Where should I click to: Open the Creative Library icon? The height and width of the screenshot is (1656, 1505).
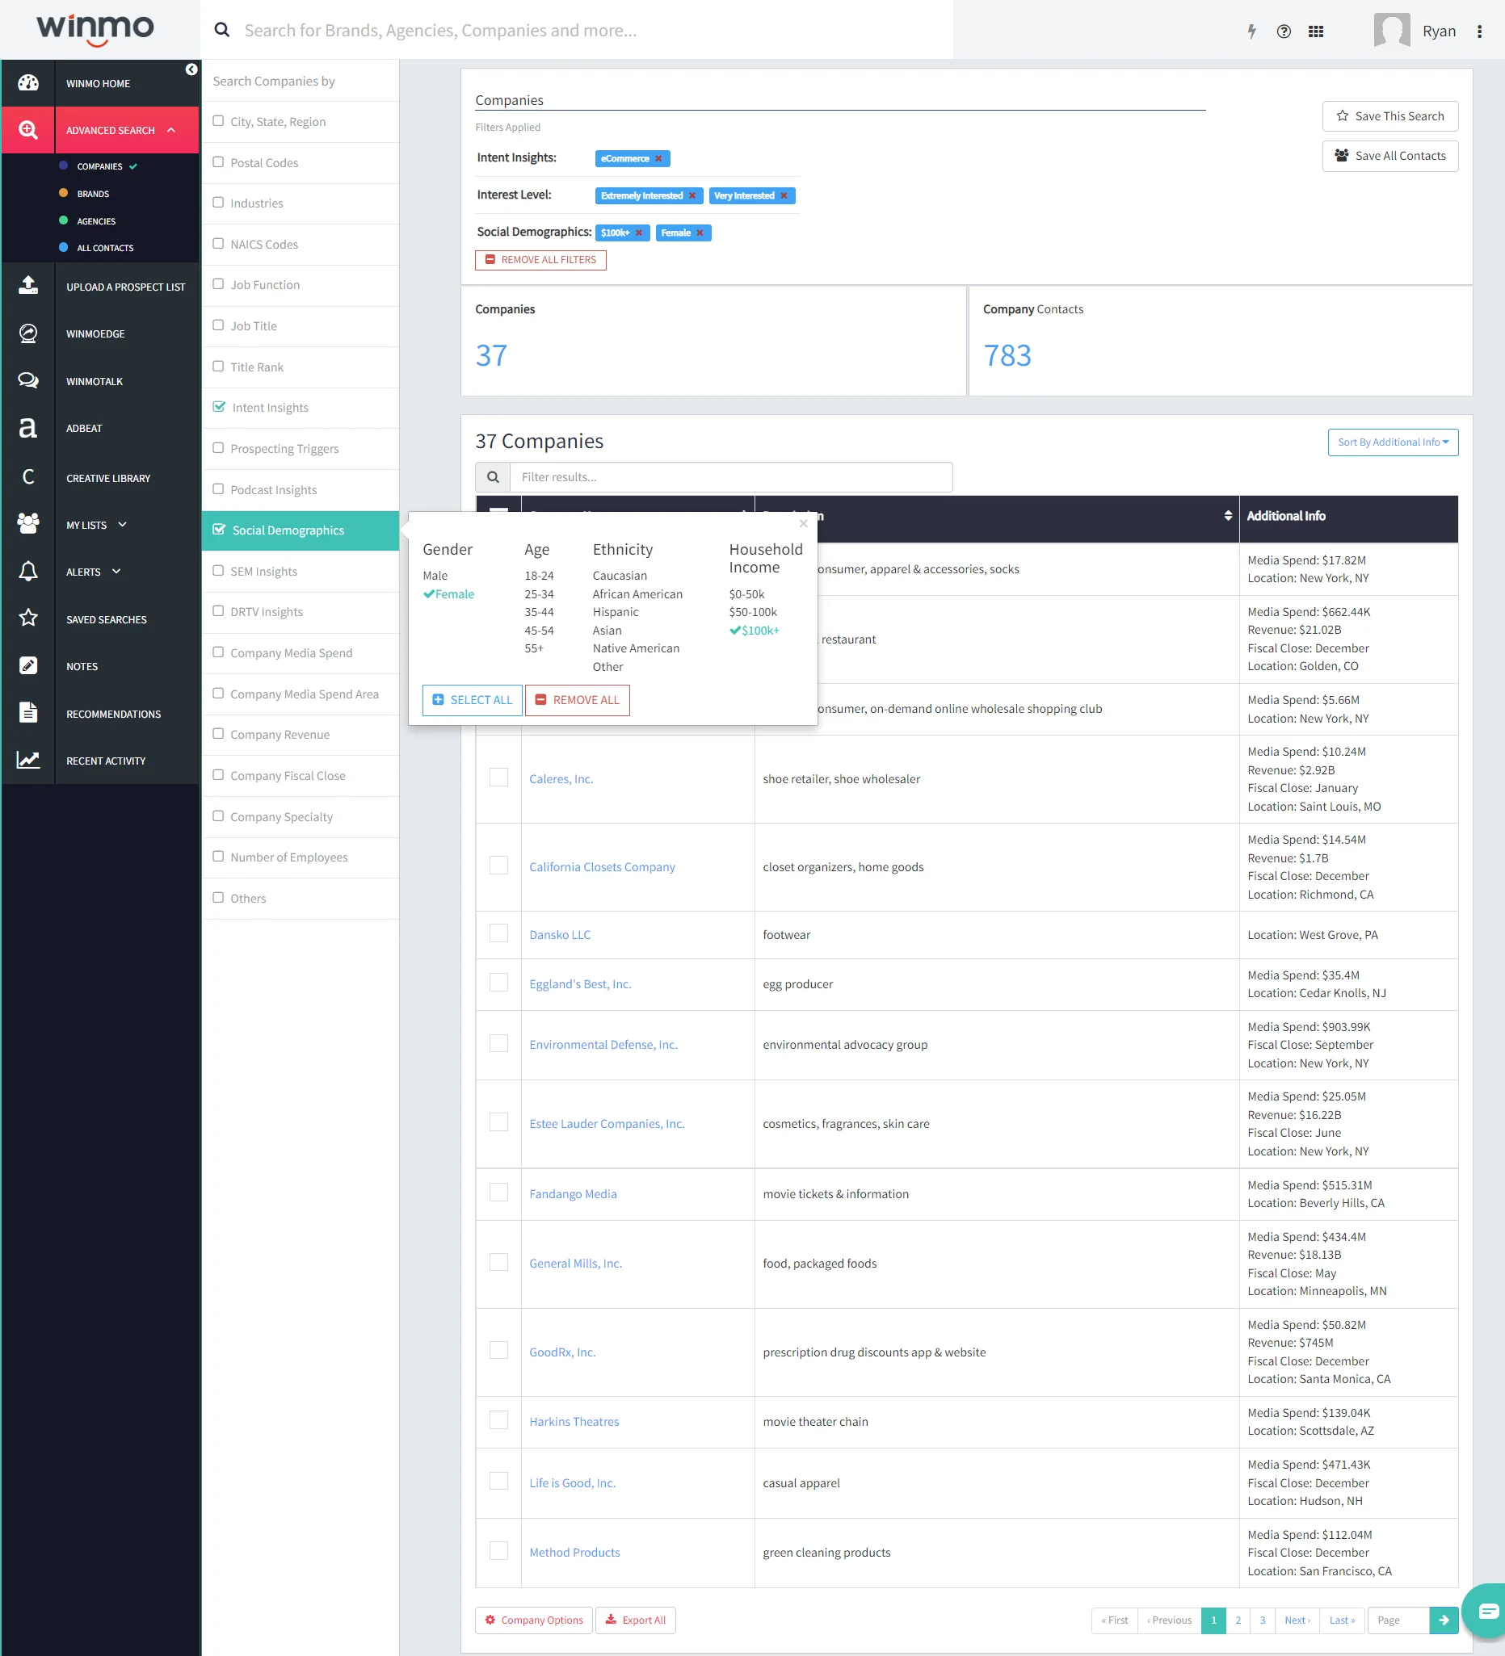click(x=28, y=477)
